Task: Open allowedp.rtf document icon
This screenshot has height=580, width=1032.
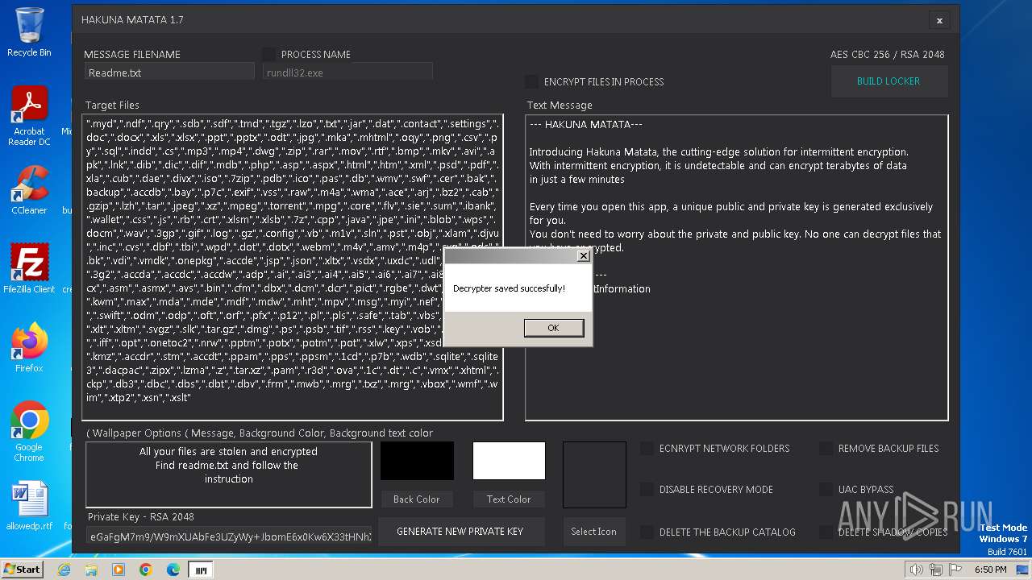Action: 29,506
